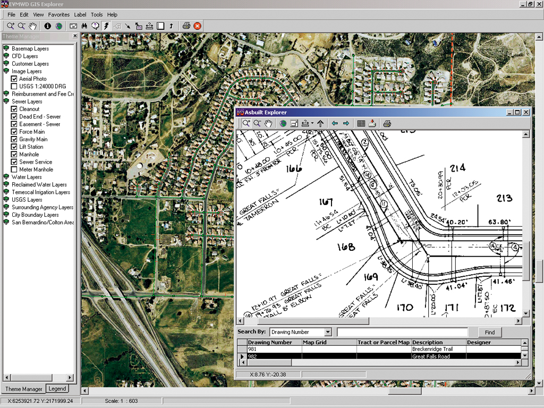Open the Favorites menu
The image size is (544, 408).
[58, 14]
